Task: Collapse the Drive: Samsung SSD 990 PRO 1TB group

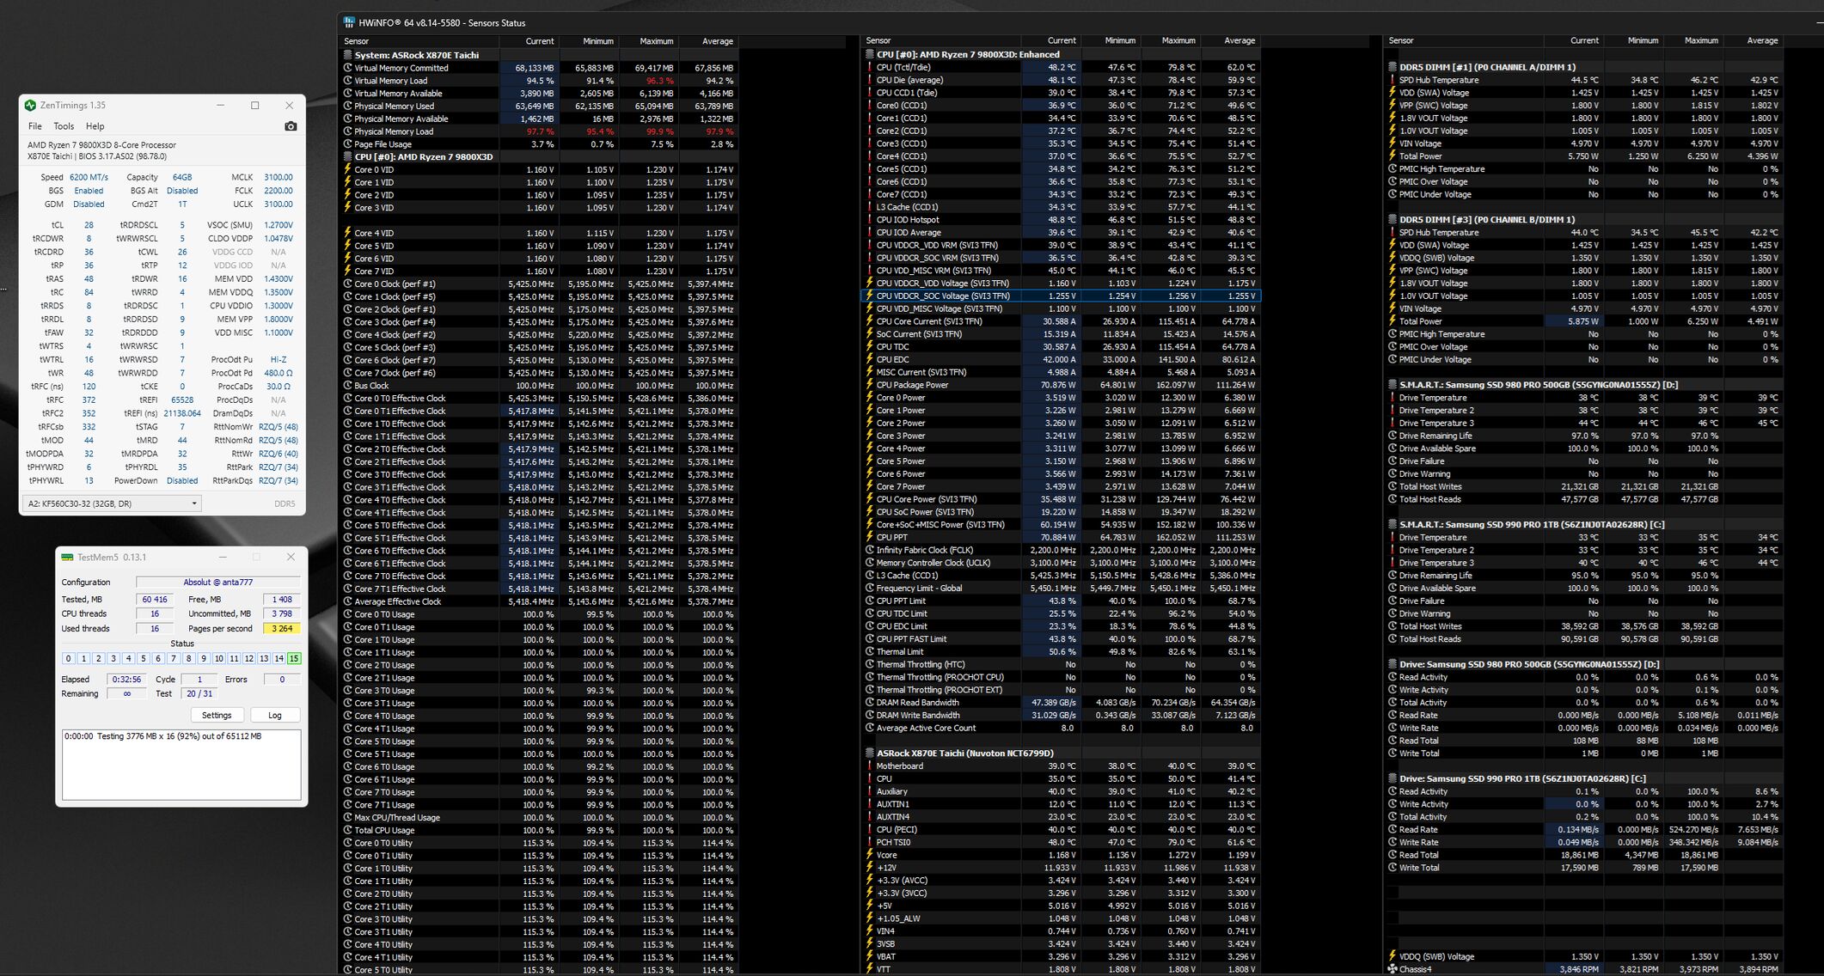Action: (1392, 778)
